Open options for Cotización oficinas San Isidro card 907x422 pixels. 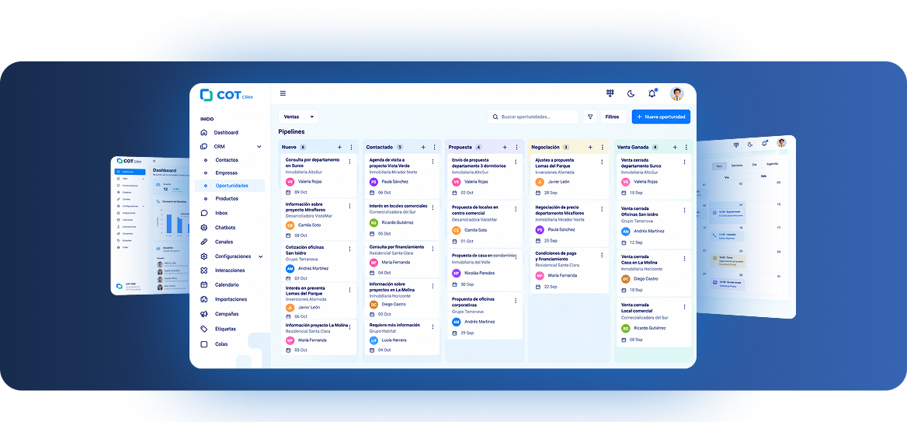349,249
